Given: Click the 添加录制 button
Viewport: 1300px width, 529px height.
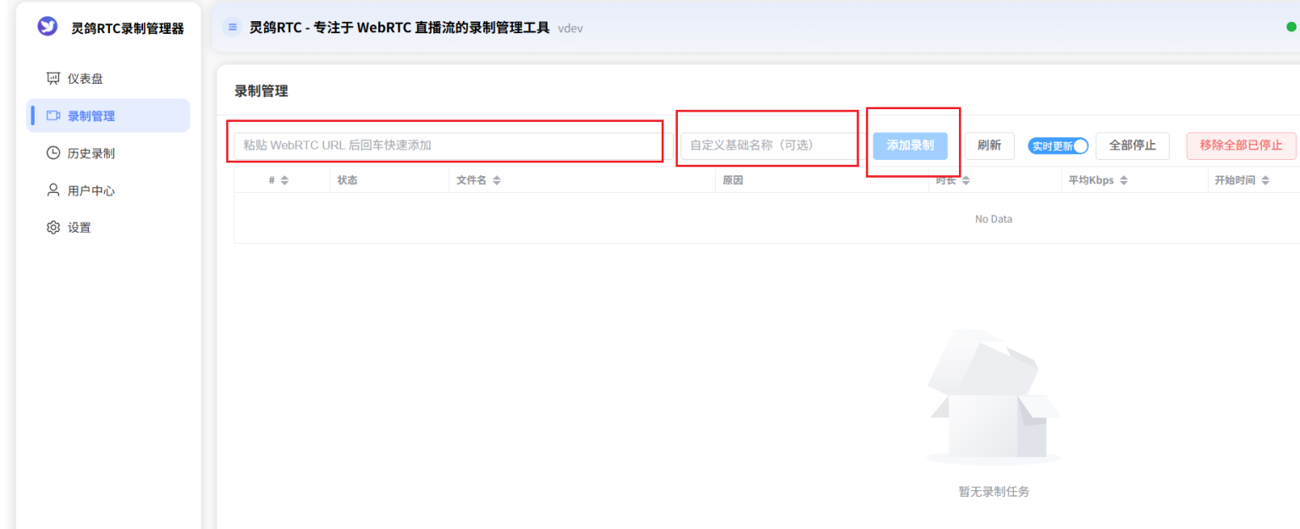Looking at the screenshot, I should click(910, 146).
